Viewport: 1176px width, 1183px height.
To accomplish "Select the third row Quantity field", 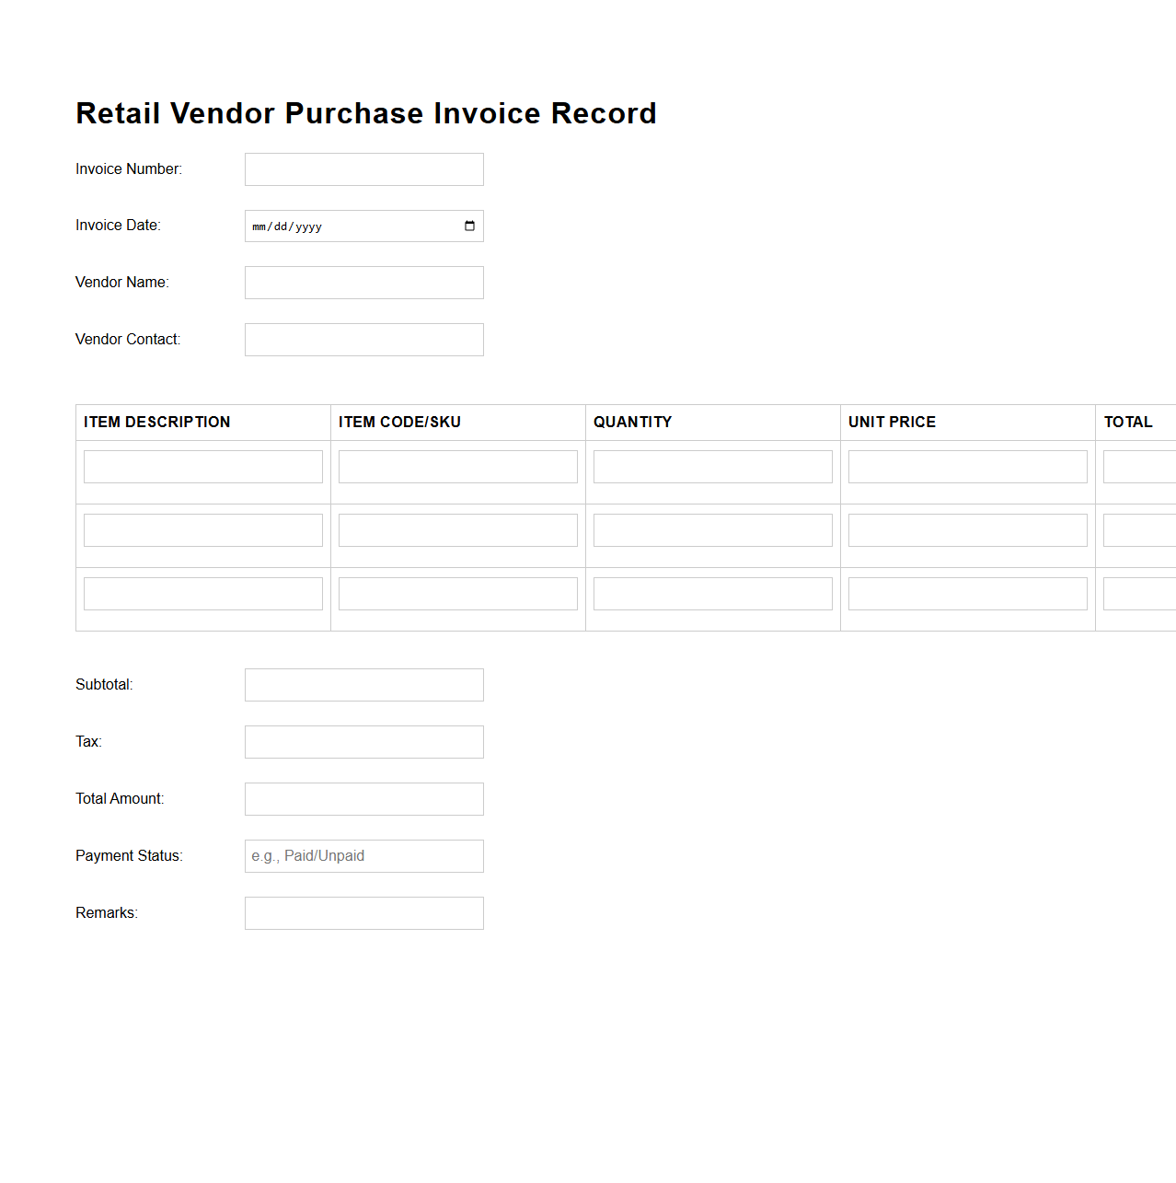I will coord(712,593).
